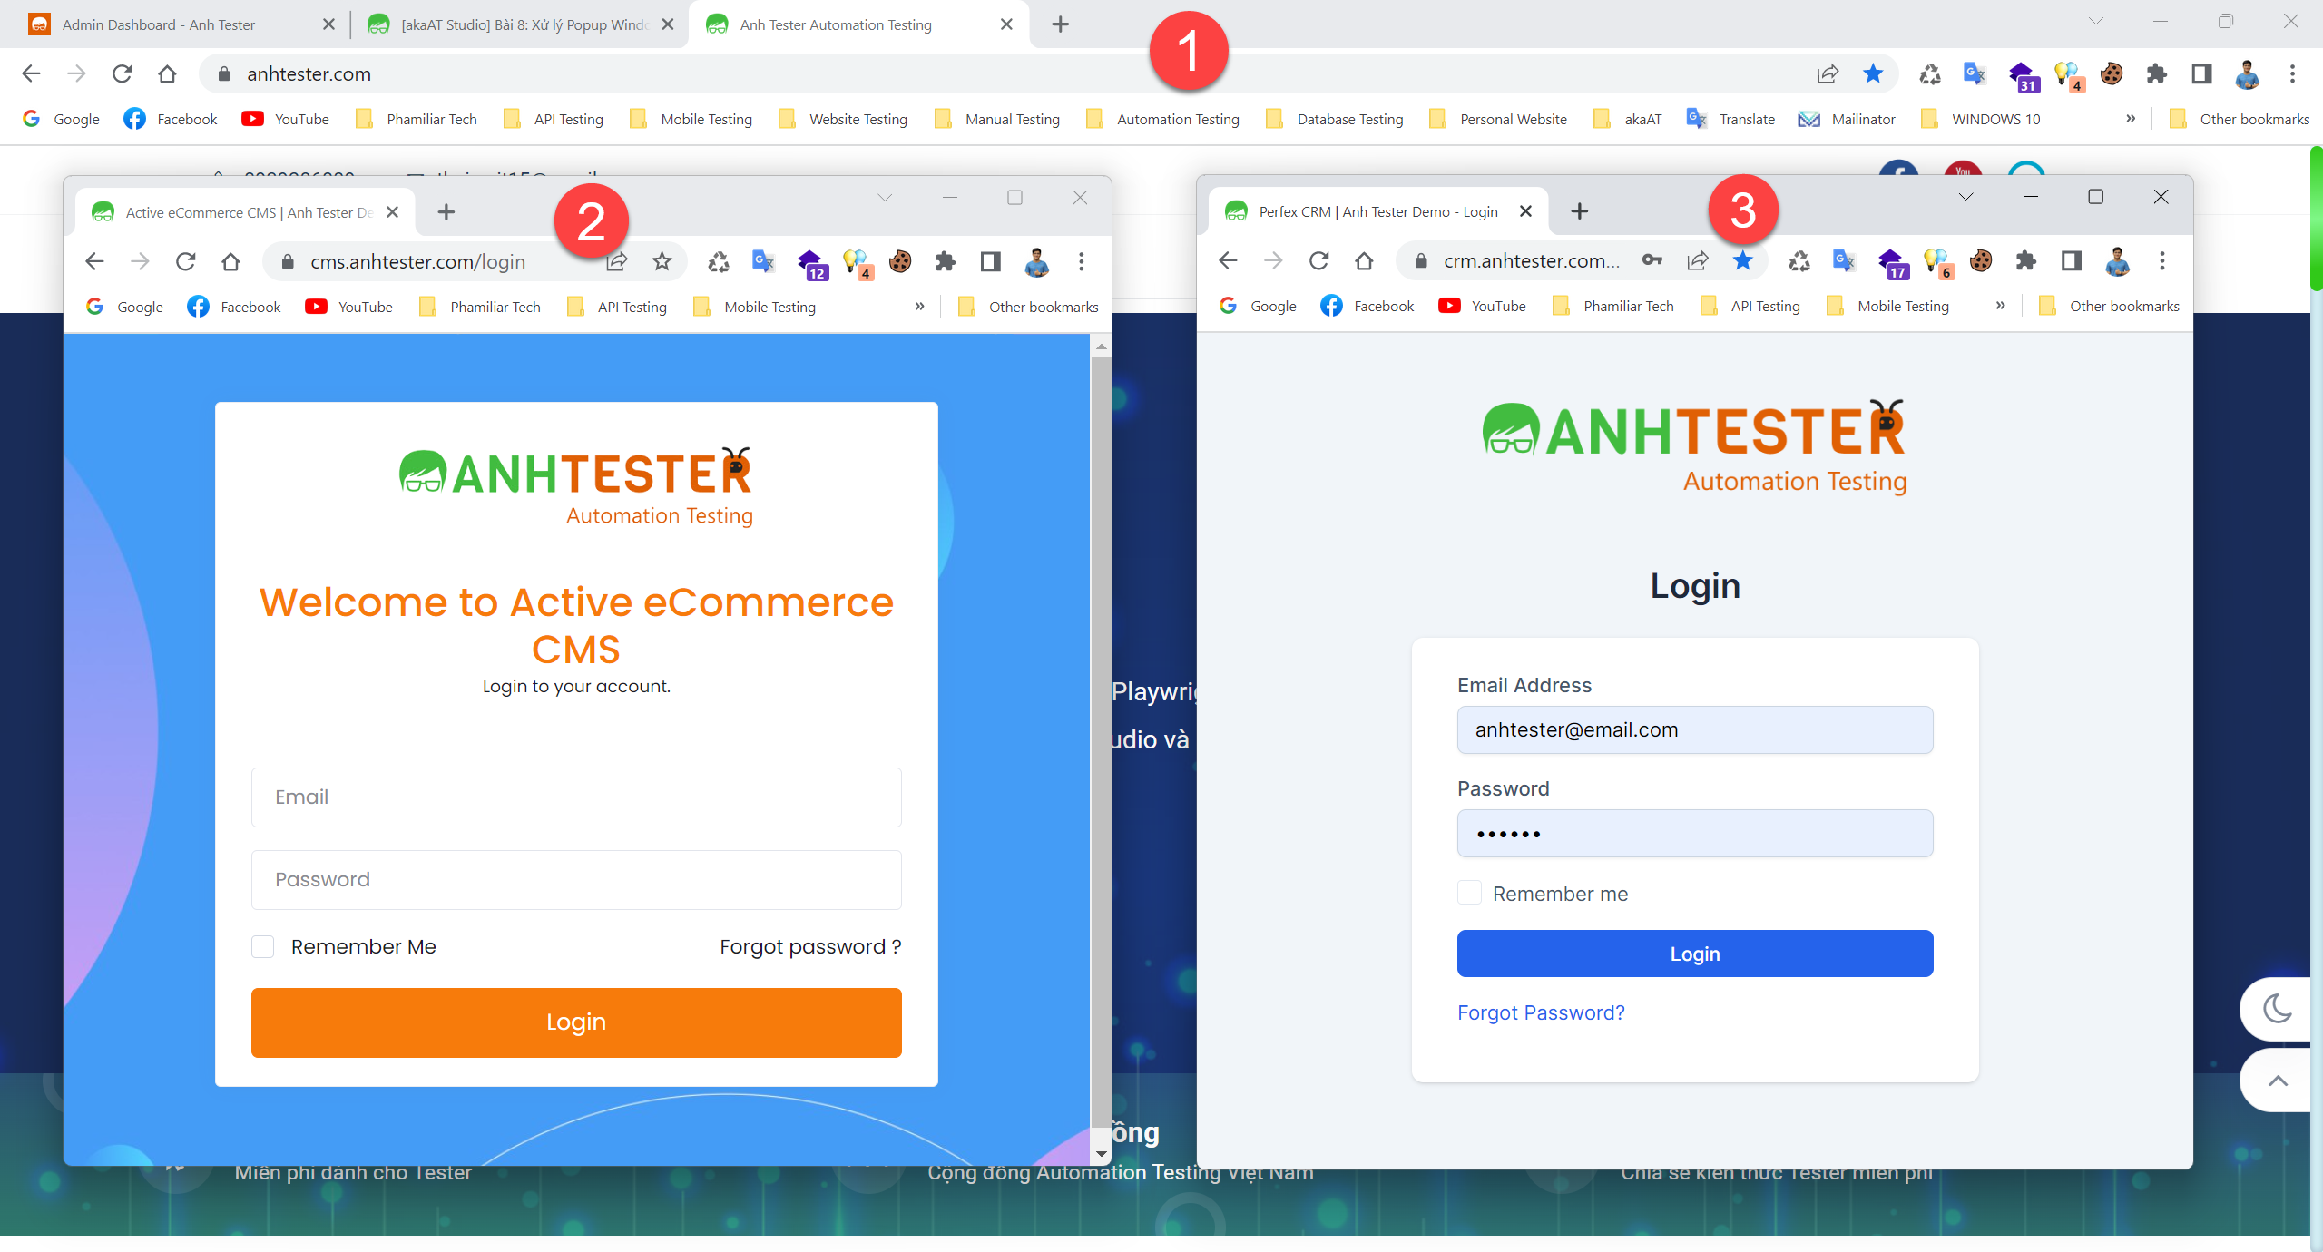Open the Translate bookmark in main window
2323x1252 pixels.
coord(1730,119)
